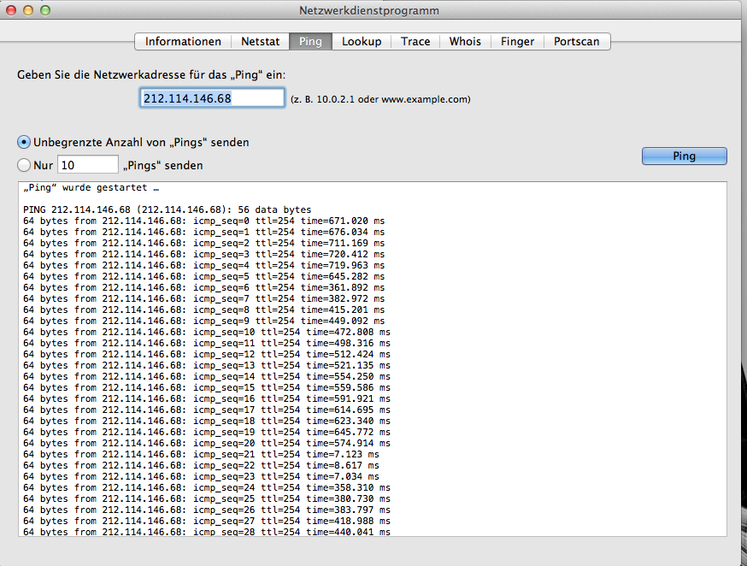Open the Netstat tab
Viewport: 747px width, 566px height.
point(260,41)
